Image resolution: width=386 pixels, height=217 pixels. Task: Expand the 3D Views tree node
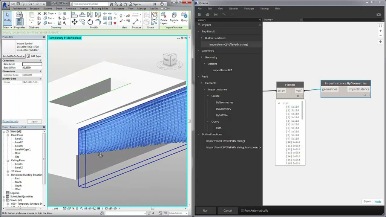tap(8, 171)
